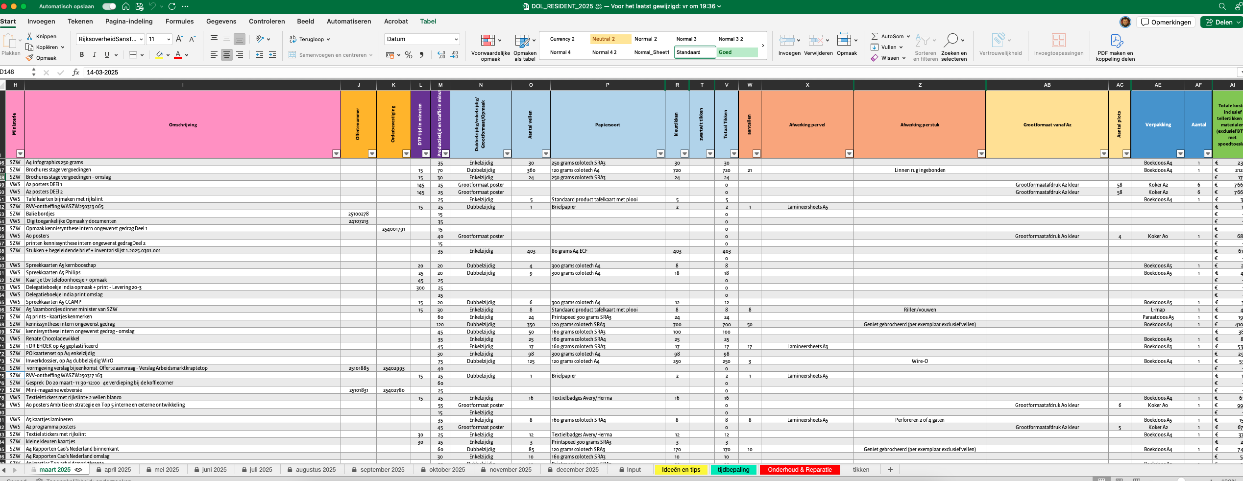Open Verpakking column filter dropdown
Screen dimensions: 1243x481
(x=1180, y=154)
